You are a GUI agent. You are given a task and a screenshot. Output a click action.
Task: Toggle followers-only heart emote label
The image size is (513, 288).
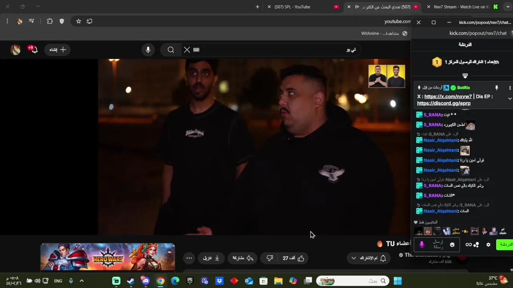point(426,222)
